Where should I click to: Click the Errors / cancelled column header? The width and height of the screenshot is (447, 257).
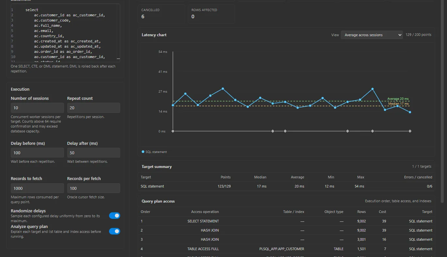tap(418, 177)
